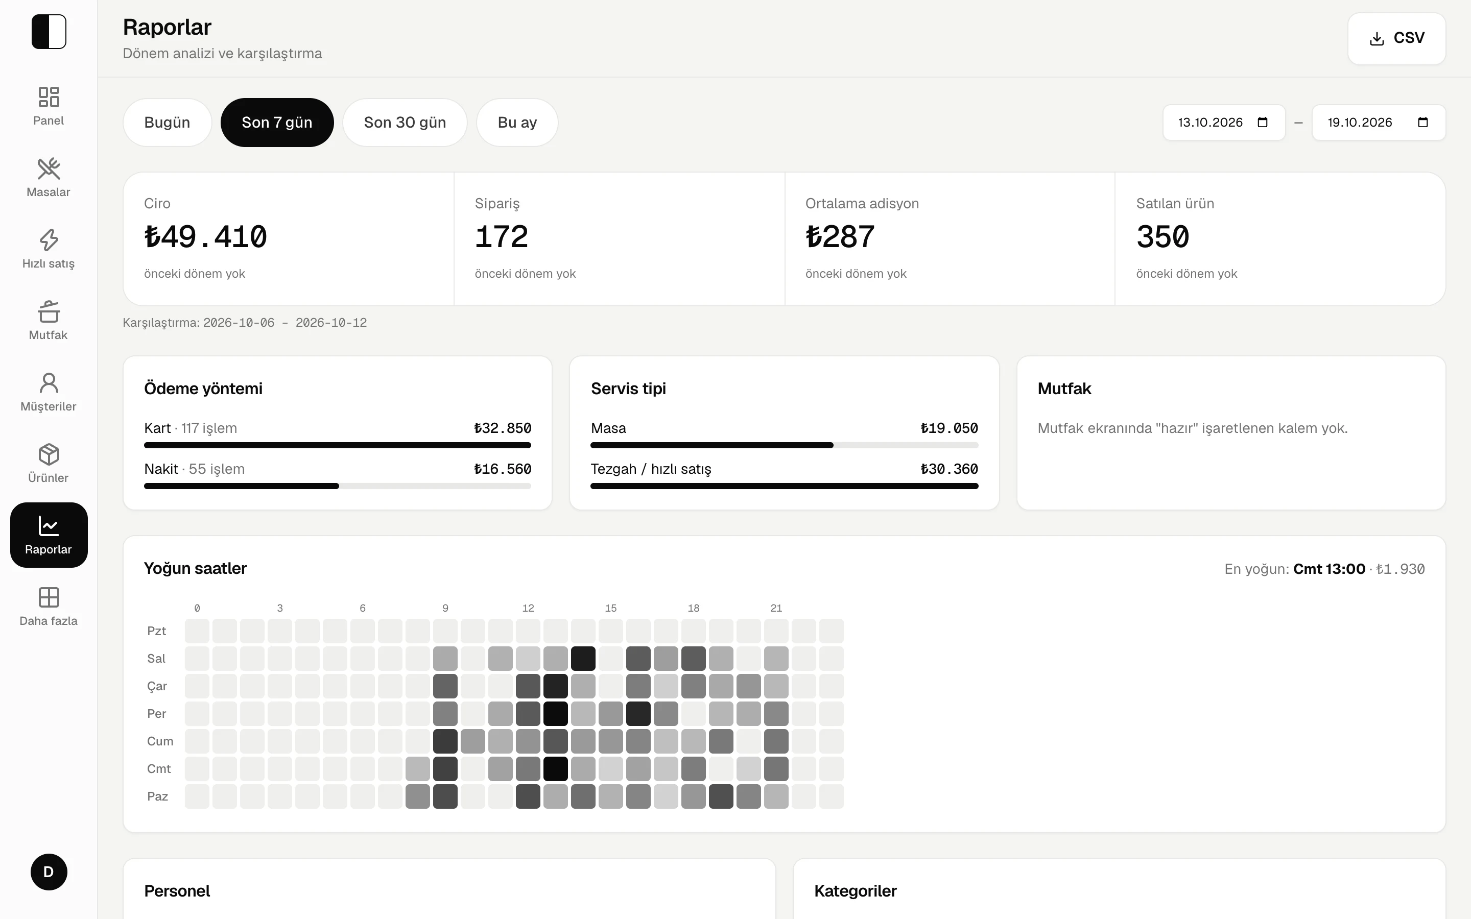Click the Nakit payment progress bar
Screen dimensions: 1471x919
click(337, 486)
